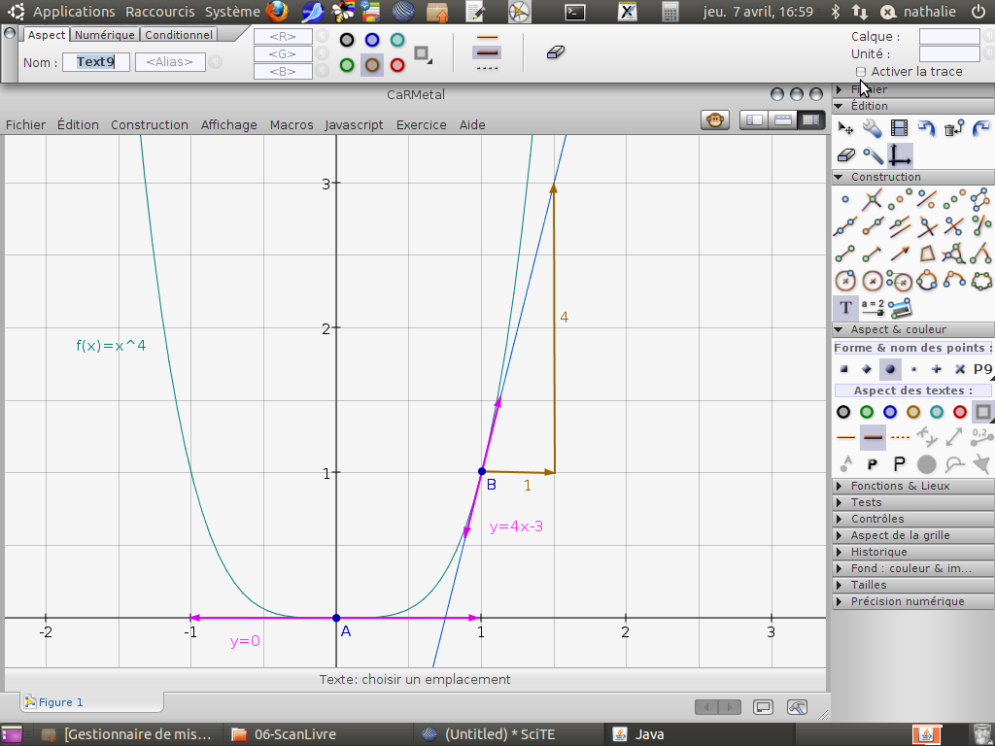Viewport: 995px width, 746px height.
Task: Switch to the Numérique tab
Action: coord(105,34)
